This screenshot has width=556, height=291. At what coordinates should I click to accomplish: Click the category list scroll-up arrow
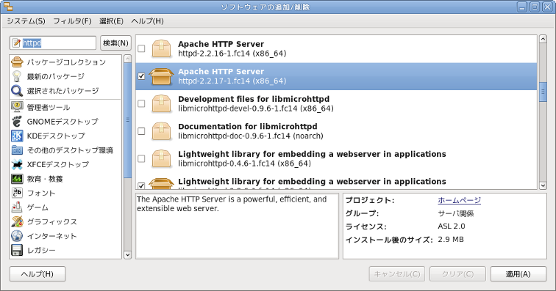[x=128, y=59]
